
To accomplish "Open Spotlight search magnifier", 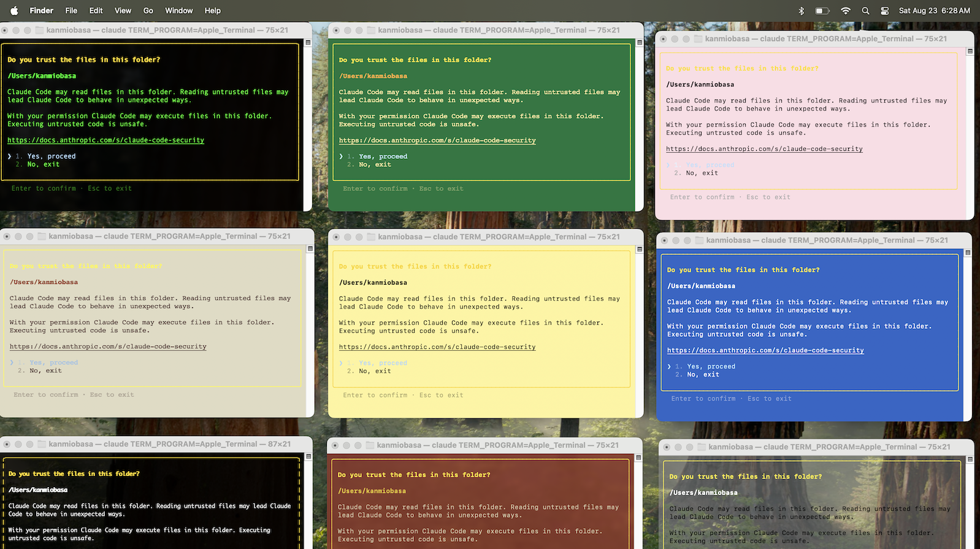I will pyautogui.click(x=865, y=10).
